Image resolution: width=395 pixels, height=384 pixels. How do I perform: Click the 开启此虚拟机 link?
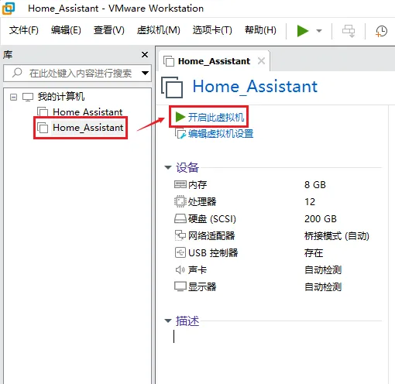(216, 118)
